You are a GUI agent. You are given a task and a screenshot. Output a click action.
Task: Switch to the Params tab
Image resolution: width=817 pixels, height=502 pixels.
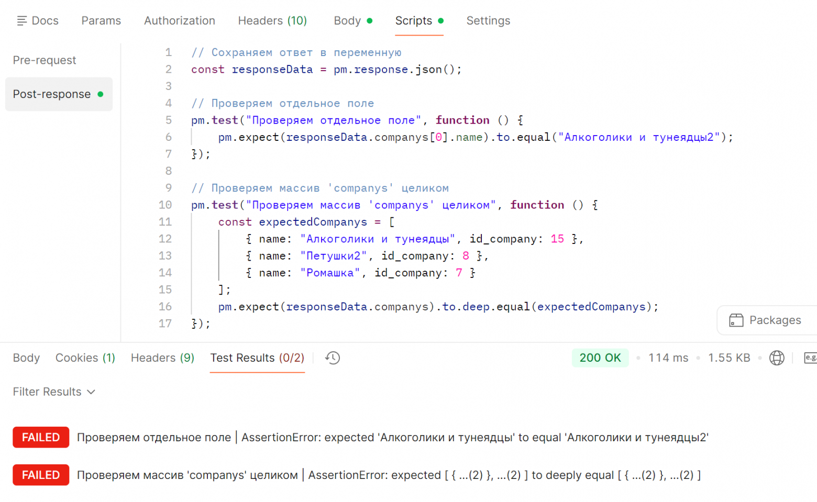[101, 21]
